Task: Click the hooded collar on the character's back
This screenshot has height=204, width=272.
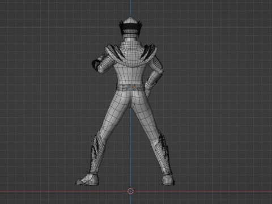Action: [130, 54]
